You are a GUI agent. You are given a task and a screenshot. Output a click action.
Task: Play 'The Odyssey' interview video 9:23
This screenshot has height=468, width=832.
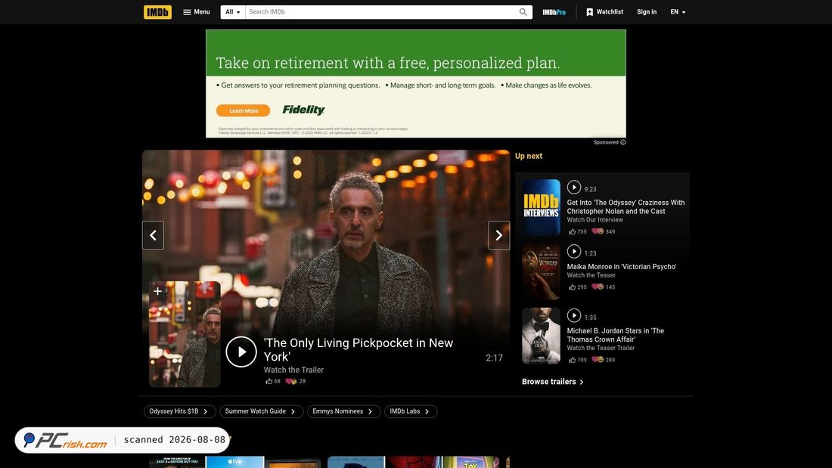573,188
